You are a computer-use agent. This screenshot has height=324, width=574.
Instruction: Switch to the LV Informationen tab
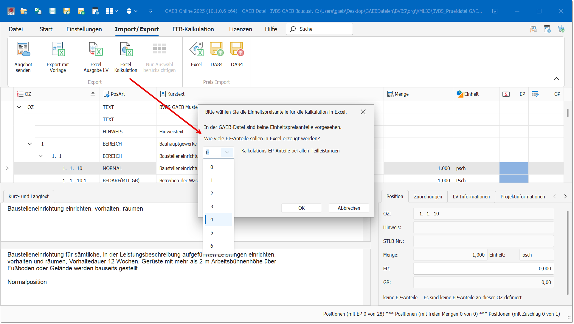pyautogui.click(x=471, y=197)
